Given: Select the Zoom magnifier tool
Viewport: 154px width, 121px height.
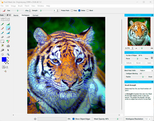Looking at the screenshot, I should pyautogui.click(x=8, y=54).
